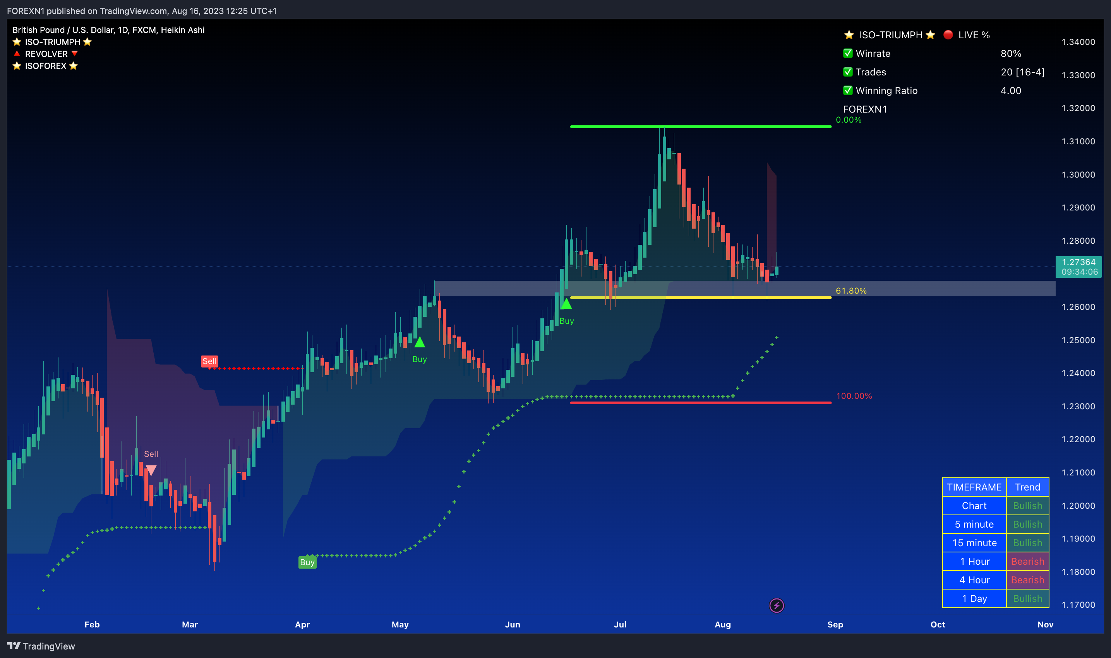Viewport: 1111px width, 658px height.
Task: Click the British Pound / U.S. Dollar title
Action: click(x=108, y=30)
